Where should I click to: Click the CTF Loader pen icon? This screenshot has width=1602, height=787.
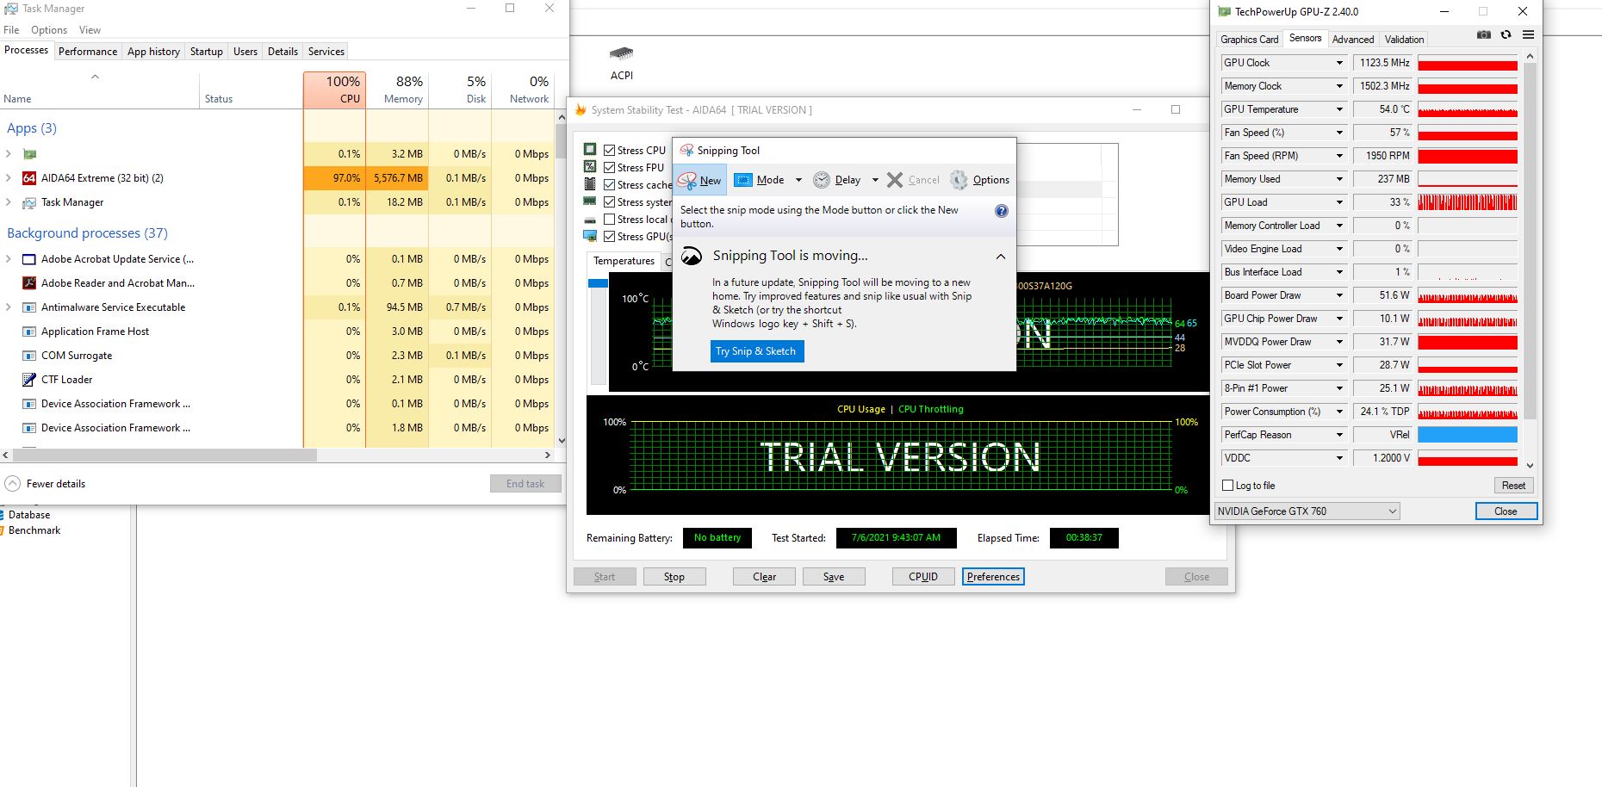29,380
